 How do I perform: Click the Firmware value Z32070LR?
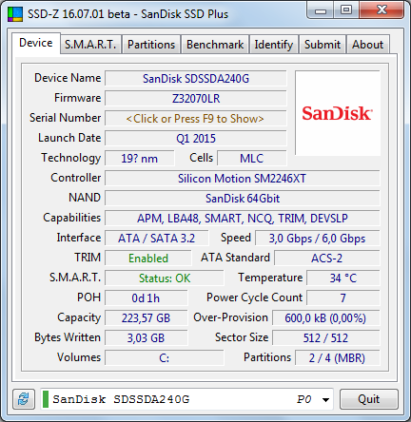[196, 99]
